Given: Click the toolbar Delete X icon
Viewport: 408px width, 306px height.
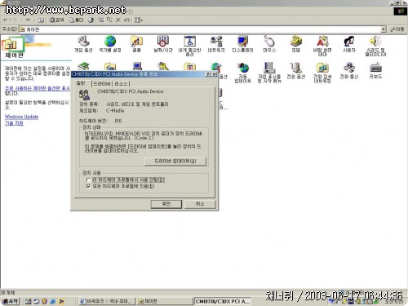Looking at the screenshot, I should click(118, 20).
